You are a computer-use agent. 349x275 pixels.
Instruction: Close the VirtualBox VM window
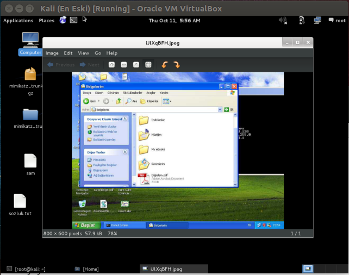(9, 9)
